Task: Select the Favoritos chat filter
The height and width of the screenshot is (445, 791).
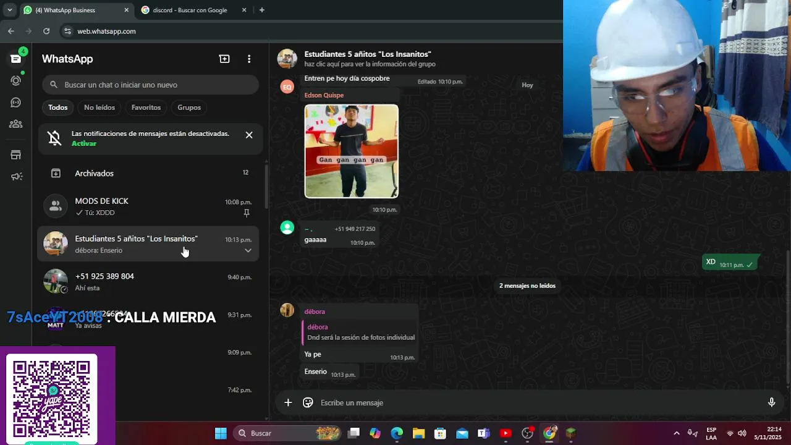Action: click(x=146, y=108)
